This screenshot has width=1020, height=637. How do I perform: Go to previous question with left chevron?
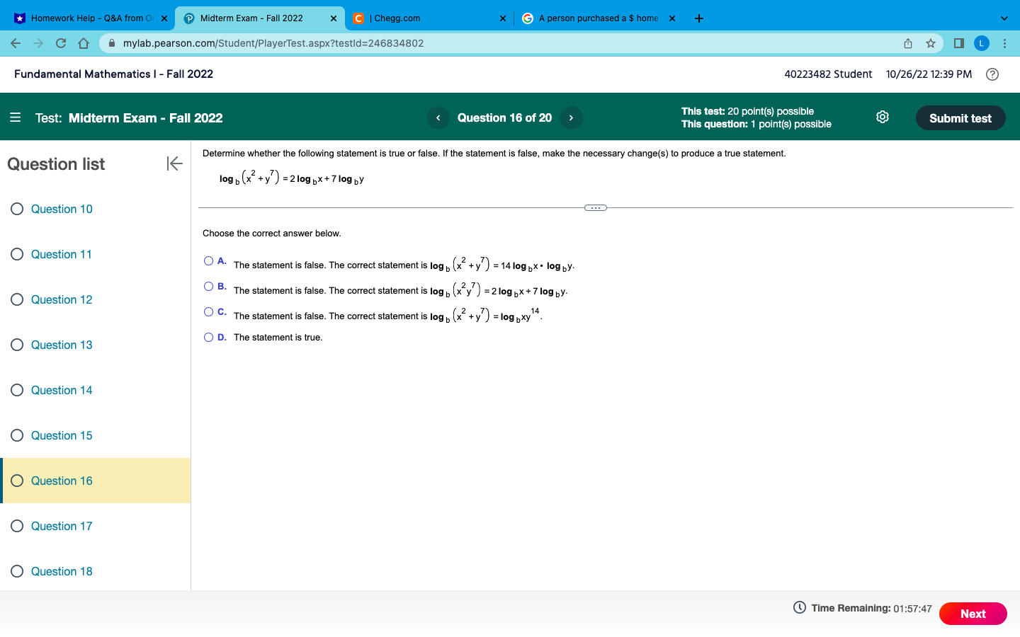click(438, 117)
